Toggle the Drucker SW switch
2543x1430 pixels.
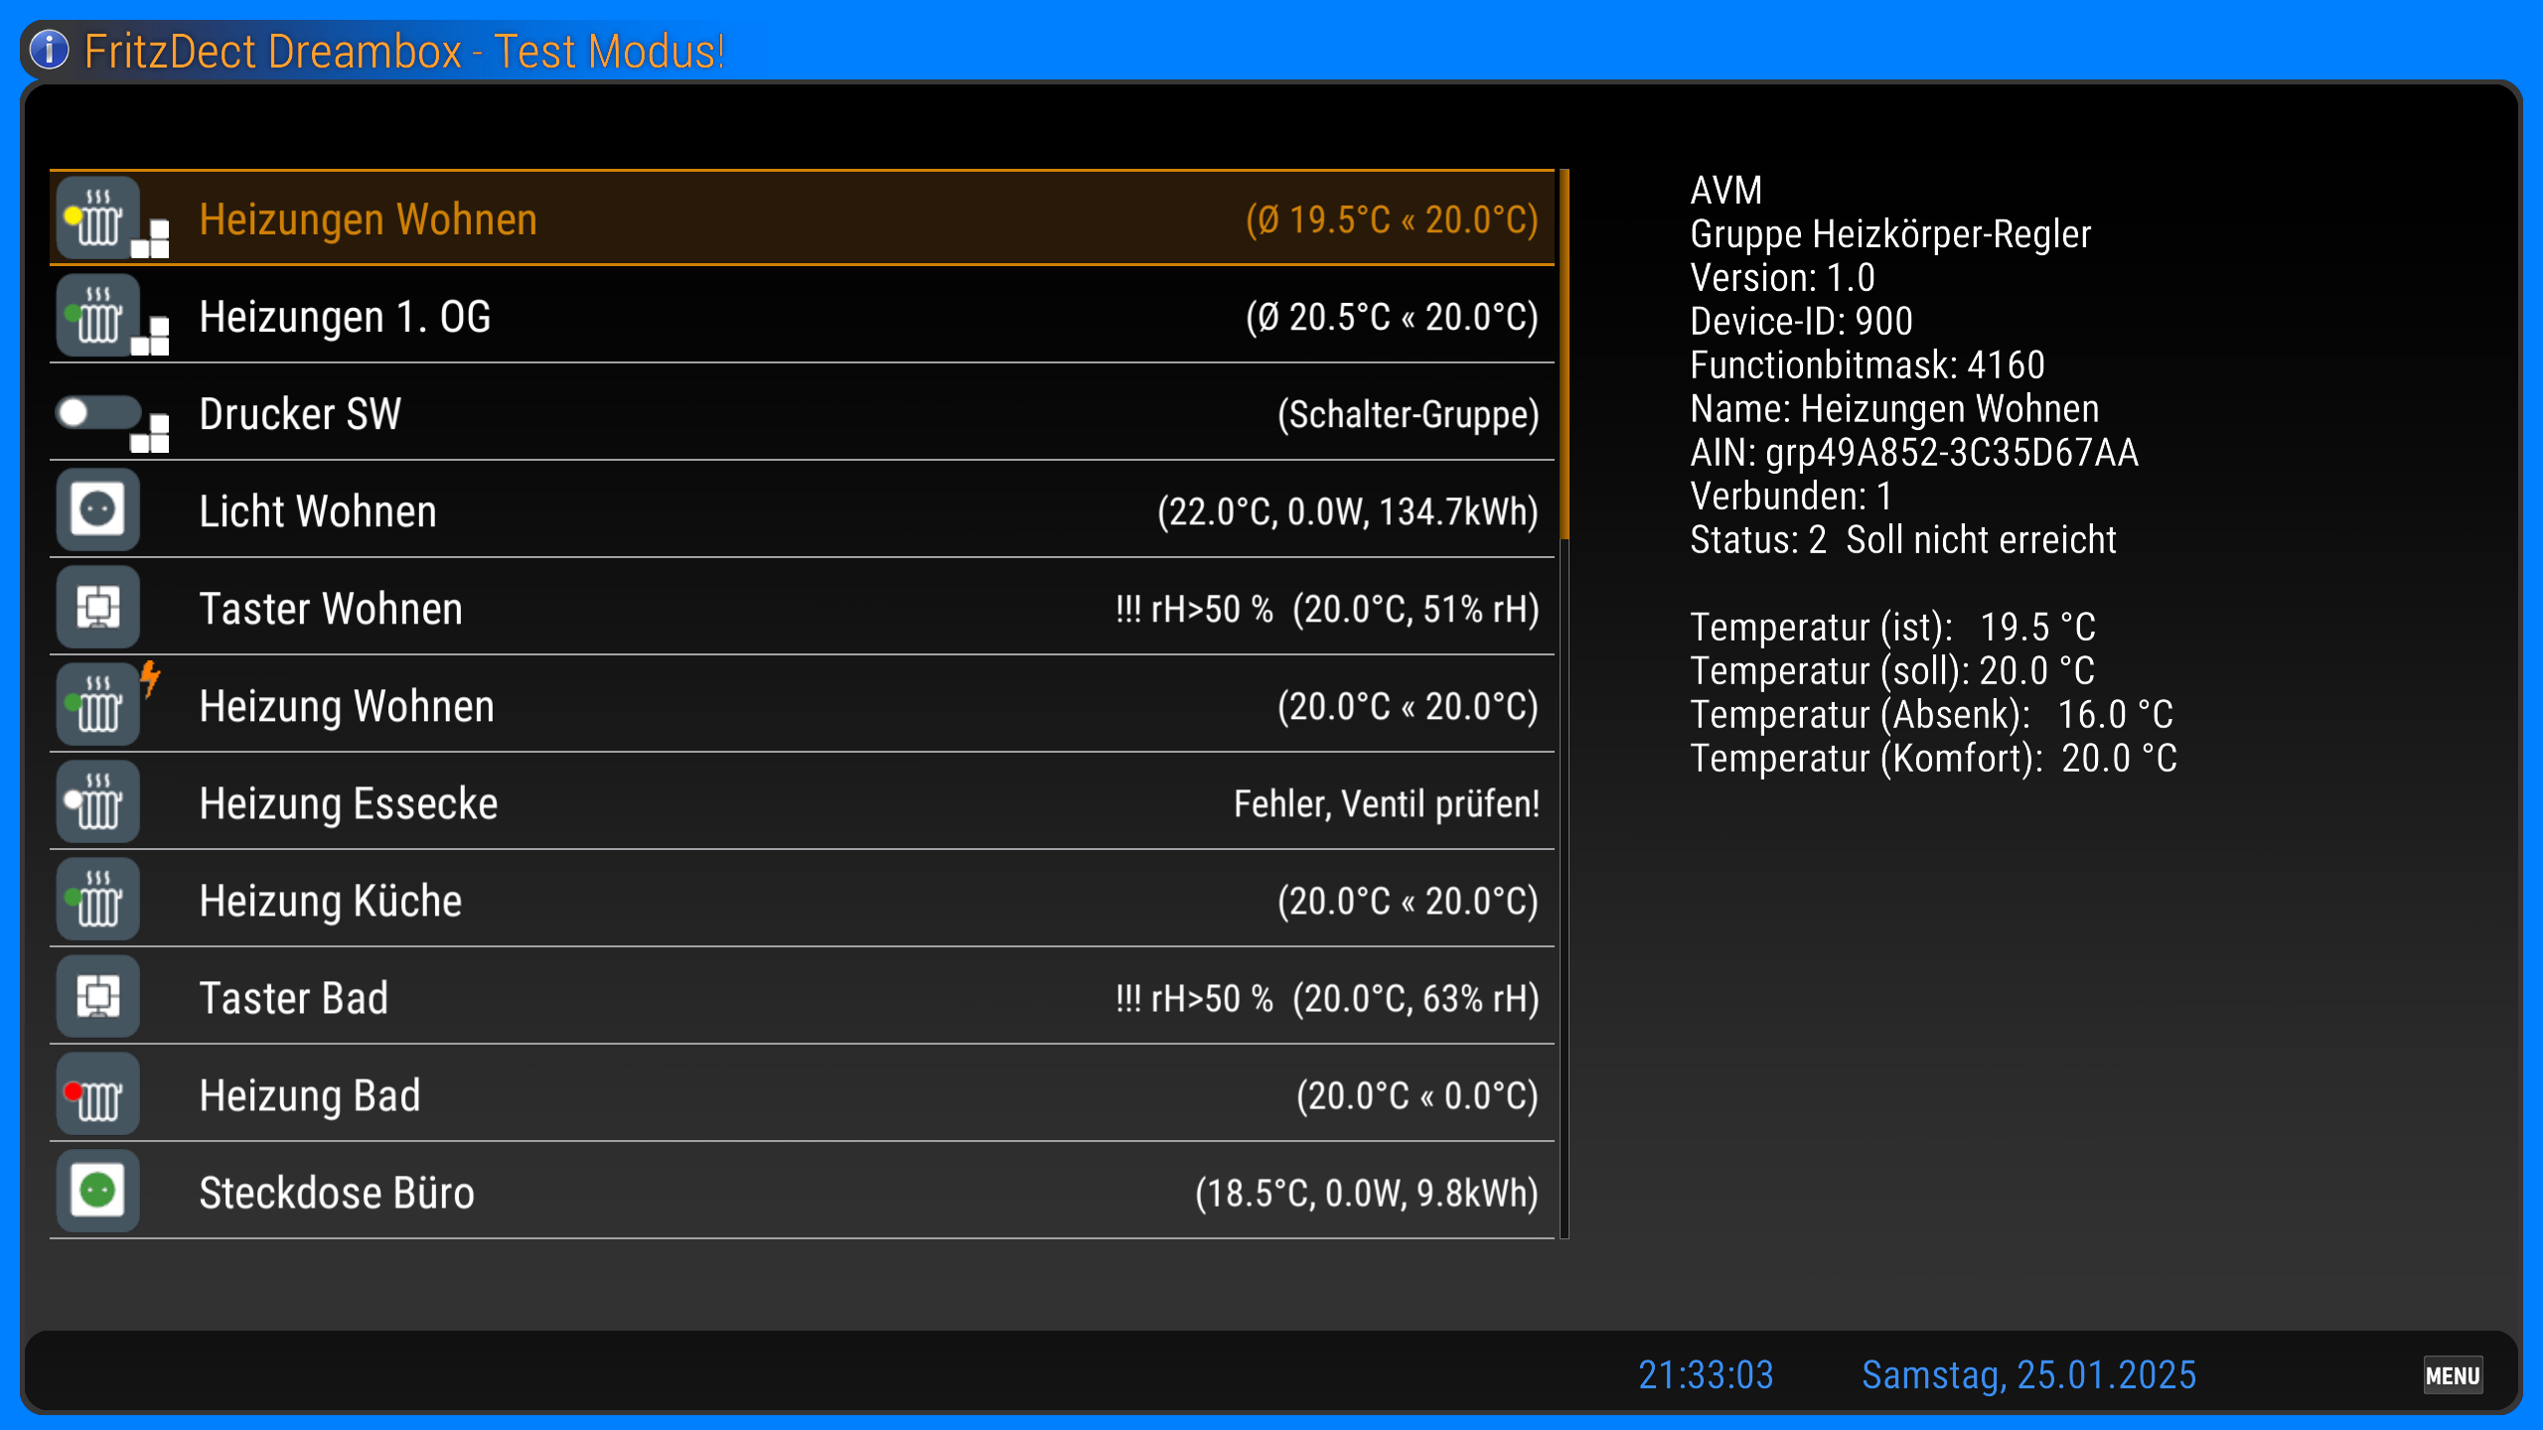98,413
